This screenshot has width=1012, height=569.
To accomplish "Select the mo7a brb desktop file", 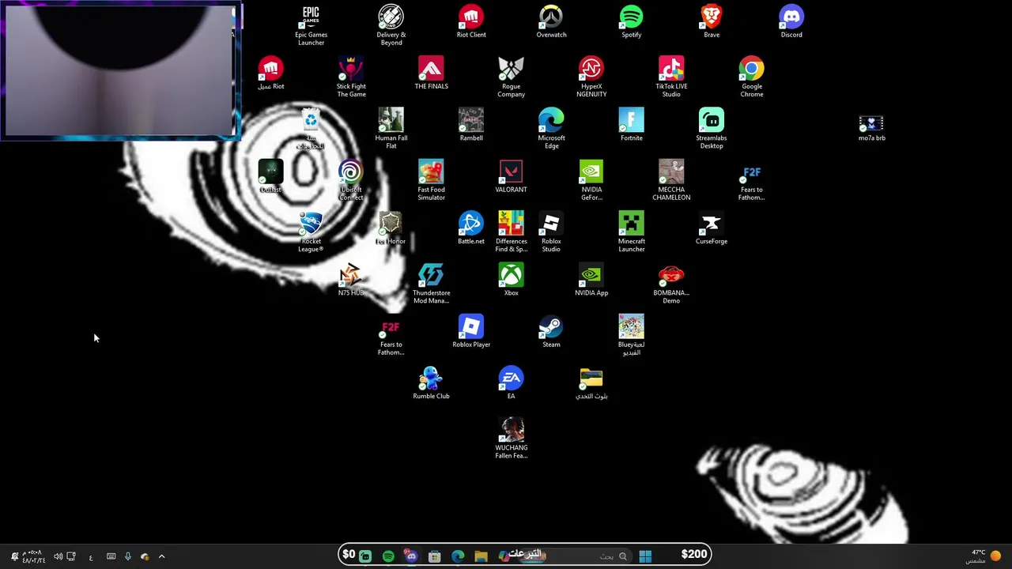I will point(871,128).
